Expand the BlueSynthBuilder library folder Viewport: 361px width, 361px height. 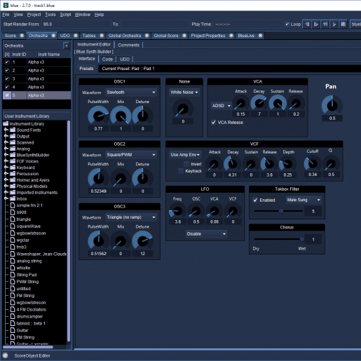click(6, 155)
